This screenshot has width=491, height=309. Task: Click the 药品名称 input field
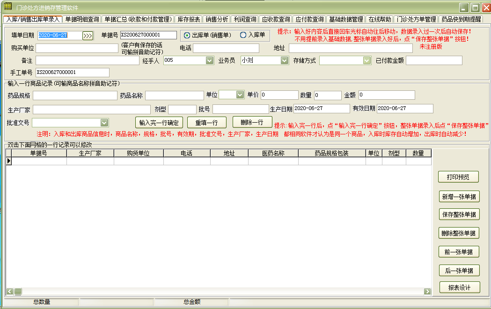tap(173, 96)
